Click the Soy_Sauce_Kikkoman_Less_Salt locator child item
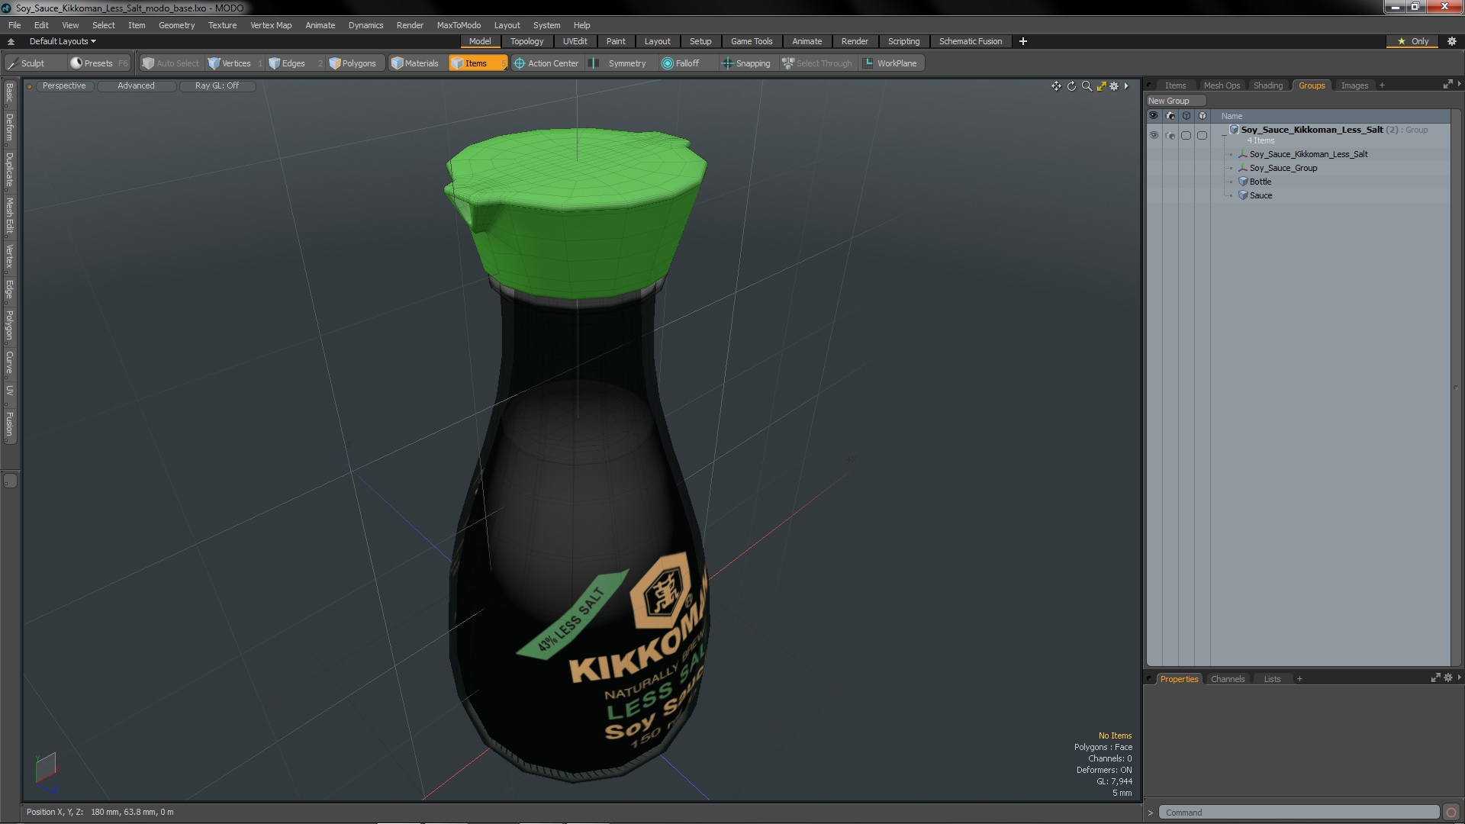1465x824 pixels. tap(1308, 154)
